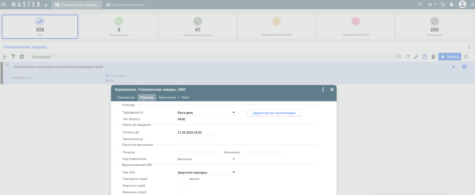475x195 pixels.
Task: Select the Виконуються status card
Action: coord(119,27)
